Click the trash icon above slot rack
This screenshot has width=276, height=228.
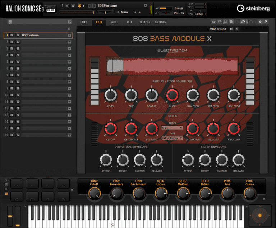click(x=69, y=29)
